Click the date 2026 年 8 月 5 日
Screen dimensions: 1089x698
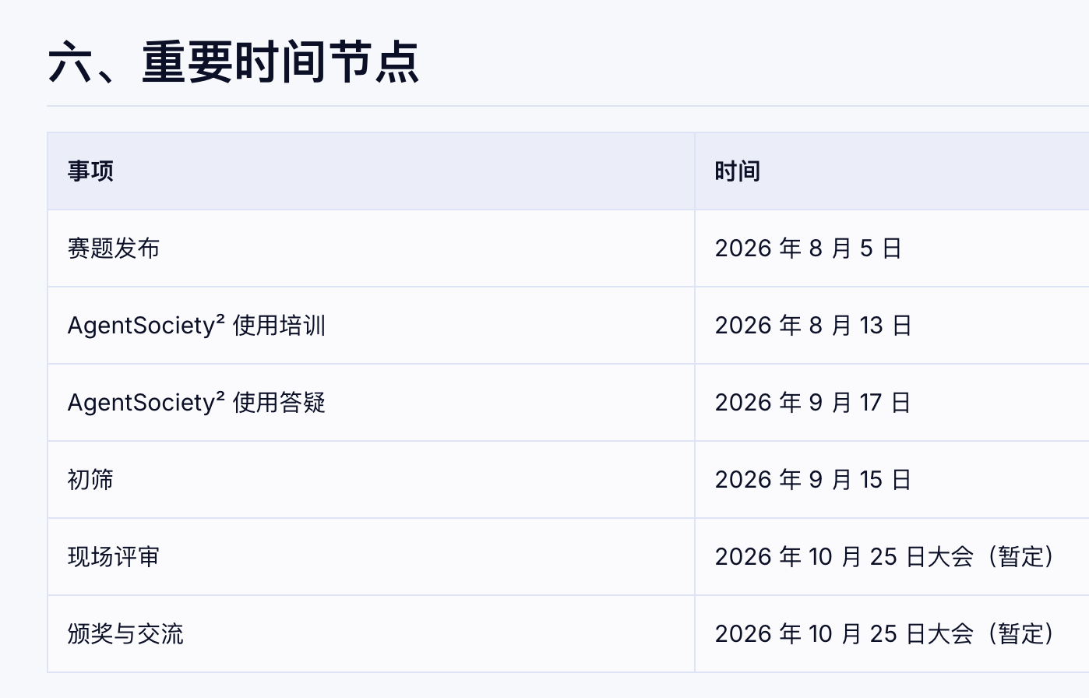[x=808, y=249]
